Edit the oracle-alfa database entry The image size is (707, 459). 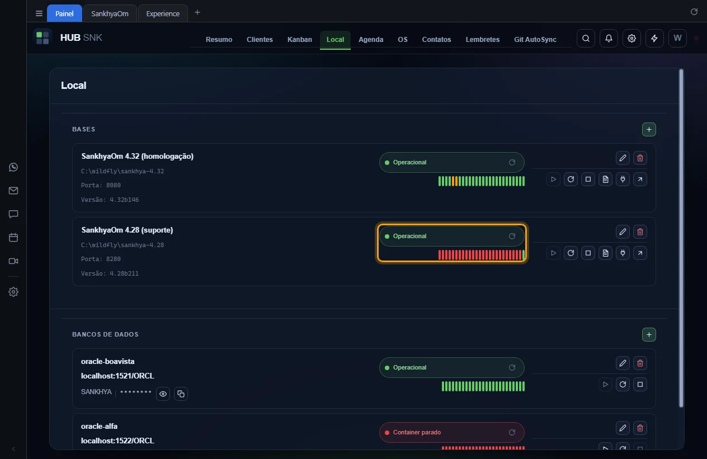coord(623,428)
